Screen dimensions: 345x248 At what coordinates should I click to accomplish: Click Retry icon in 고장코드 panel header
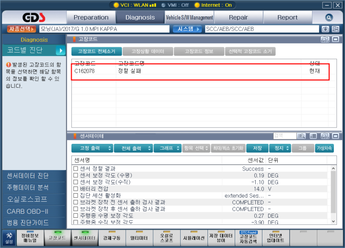point(325,39)
